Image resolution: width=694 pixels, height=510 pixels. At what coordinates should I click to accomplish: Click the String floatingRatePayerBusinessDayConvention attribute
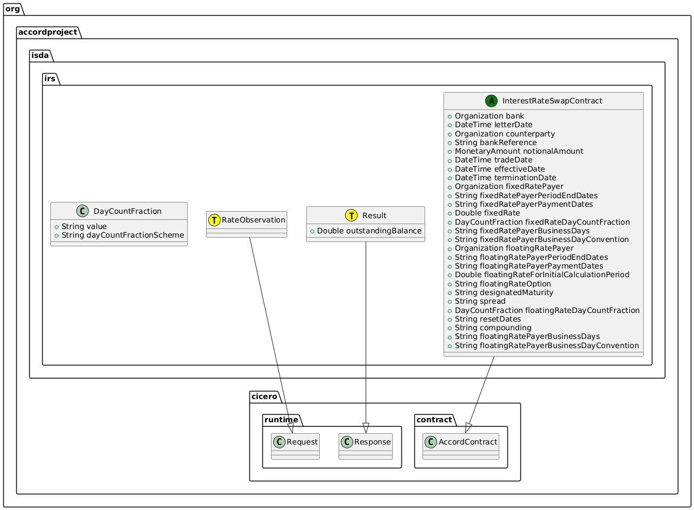click(546, 345)
